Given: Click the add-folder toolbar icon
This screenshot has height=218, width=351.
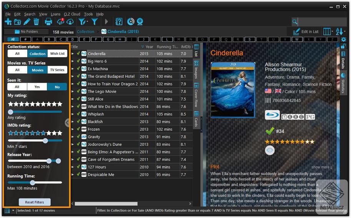Looking at the screenshot, I should pos(17,22).
